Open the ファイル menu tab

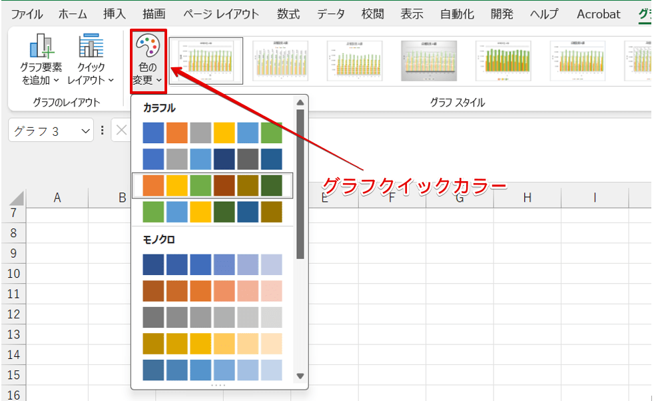[27, 14]
